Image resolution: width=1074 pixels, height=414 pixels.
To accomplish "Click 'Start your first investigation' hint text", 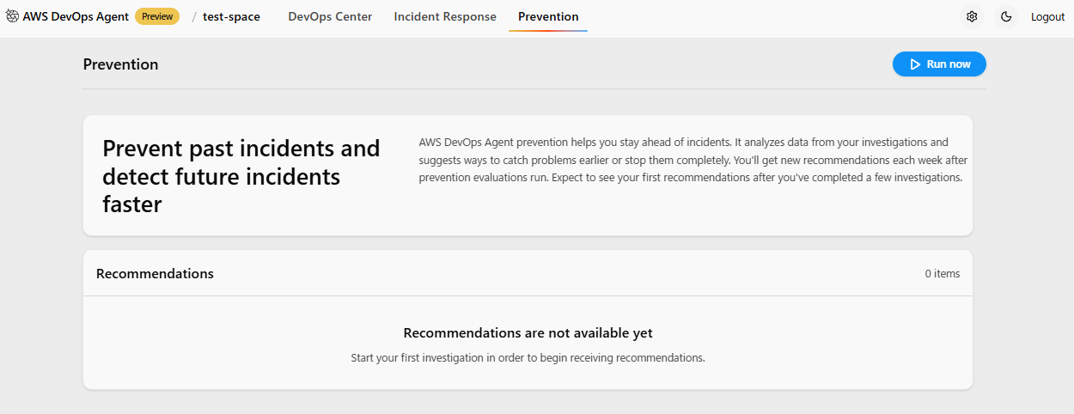I will (528, 357).
